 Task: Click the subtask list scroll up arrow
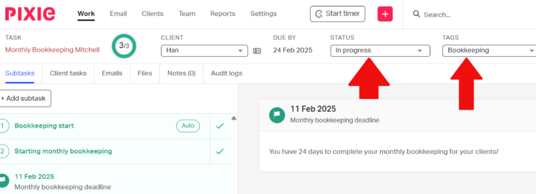[x=234, y=118]
